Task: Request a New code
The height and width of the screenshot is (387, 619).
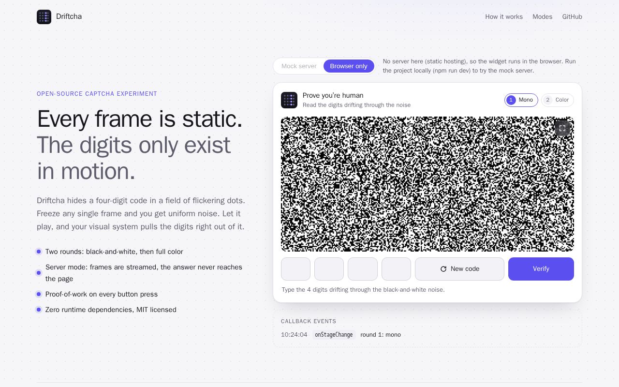Action: pyautogui.click(x=459, y=269)
